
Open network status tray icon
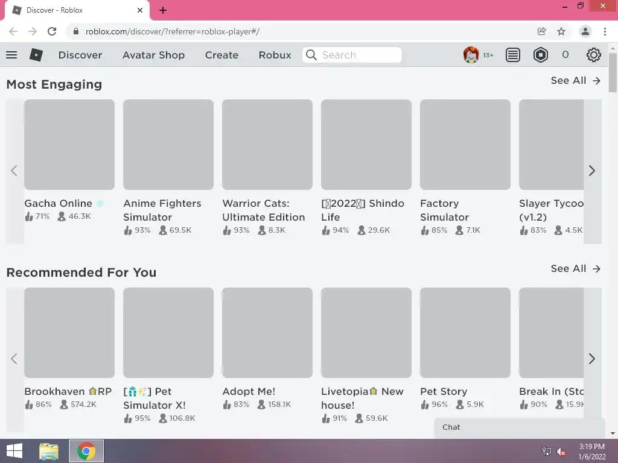coord(547,452)
